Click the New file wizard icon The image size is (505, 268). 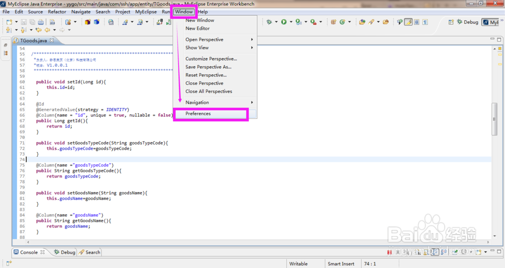(x=9, y=22)
